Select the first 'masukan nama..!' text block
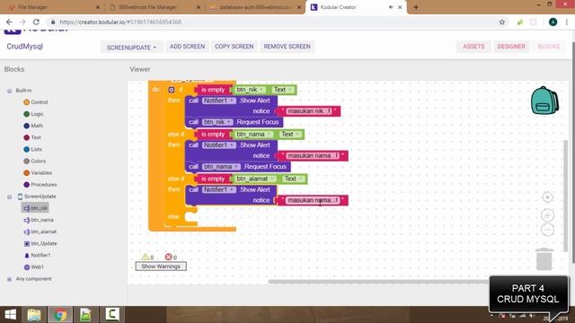 tap(313, 155)
